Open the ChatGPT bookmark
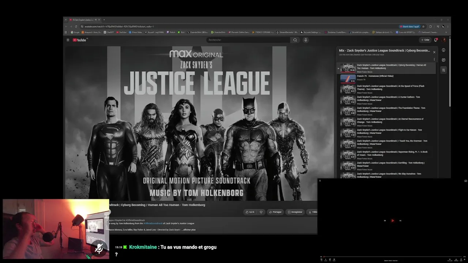Image resolution: width=468 pixels, height=263 pixels. 109,32
